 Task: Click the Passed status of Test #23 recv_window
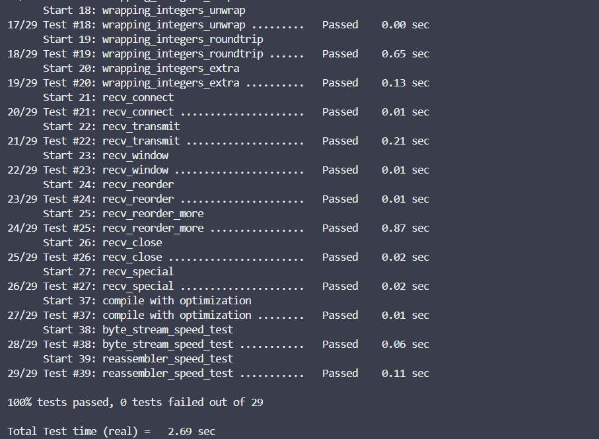coord(340,170)
